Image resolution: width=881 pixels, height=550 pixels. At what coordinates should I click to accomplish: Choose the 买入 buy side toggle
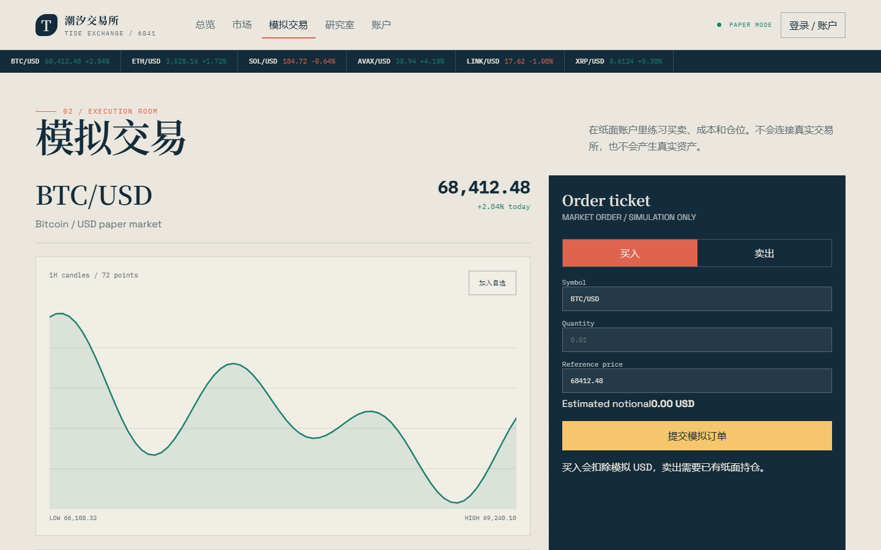coord(630,253)
